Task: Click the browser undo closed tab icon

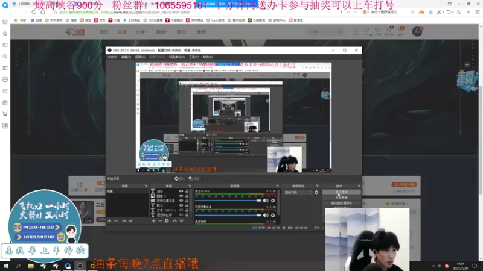Action: pyautogui.click(x=449, y=12)
